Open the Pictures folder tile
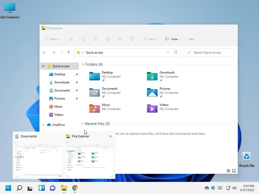 (163, 92)
